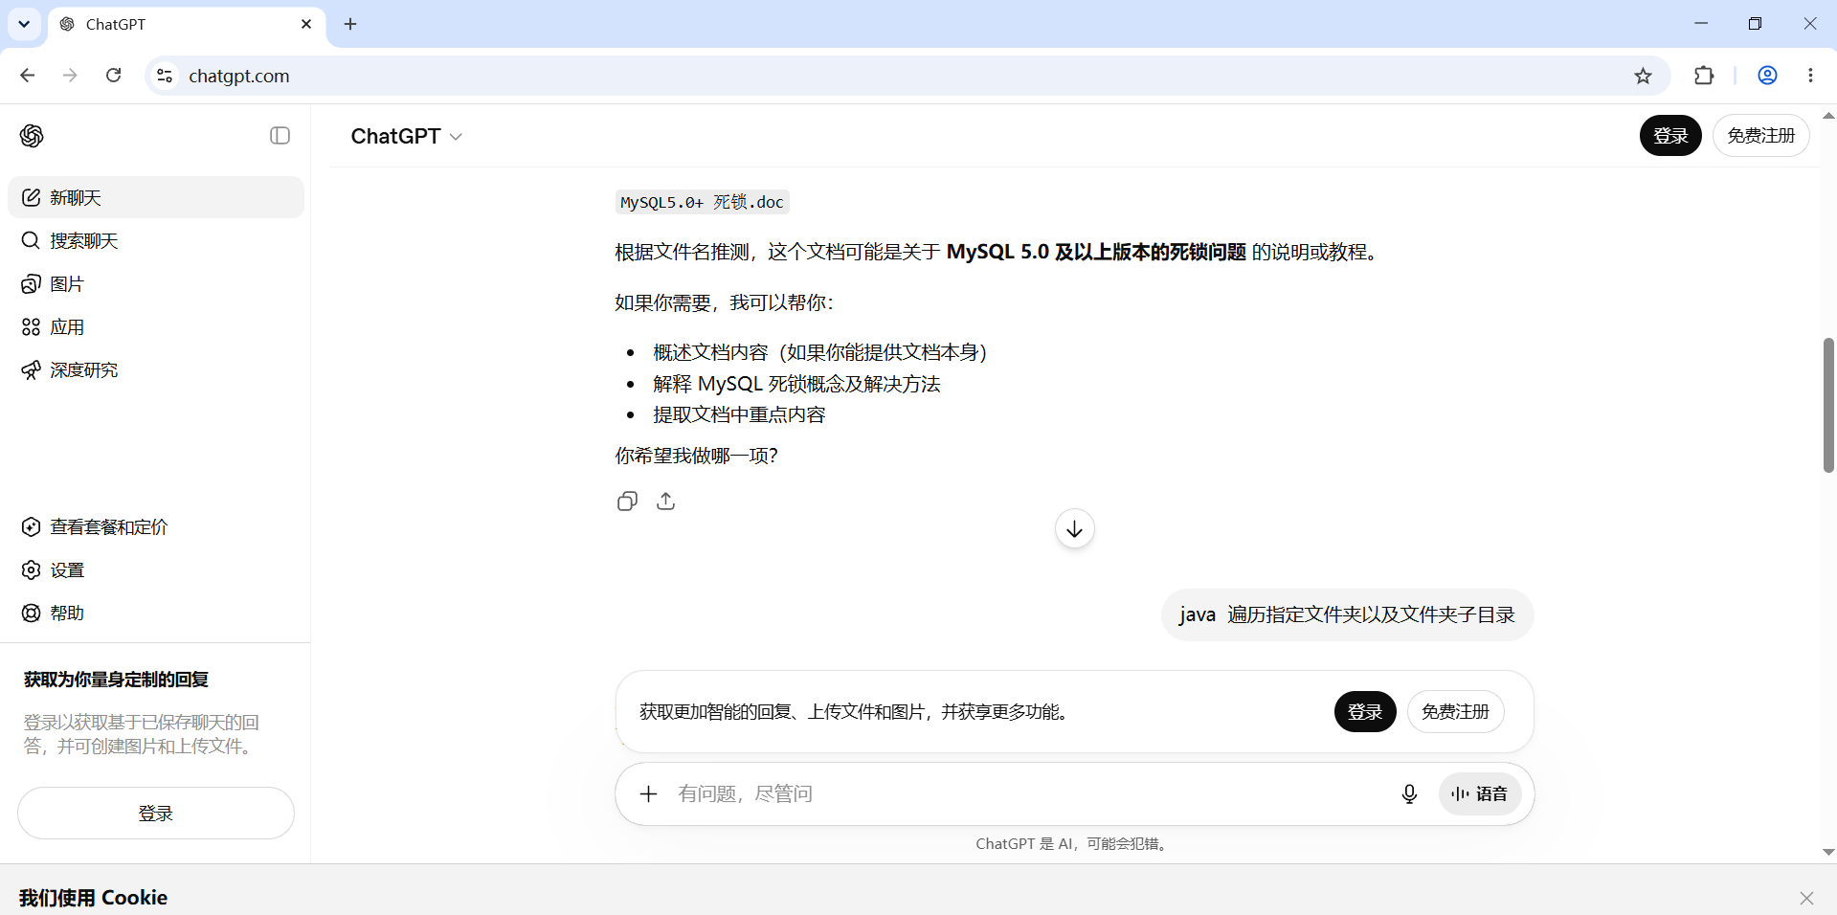Viewport: 1837px width, 915px height.
Task: Collapse the sidebar with the panel toggle icon
Action: tap(280, 136)
